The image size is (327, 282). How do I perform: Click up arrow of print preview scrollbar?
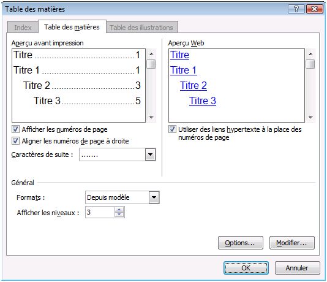[151, 54]
